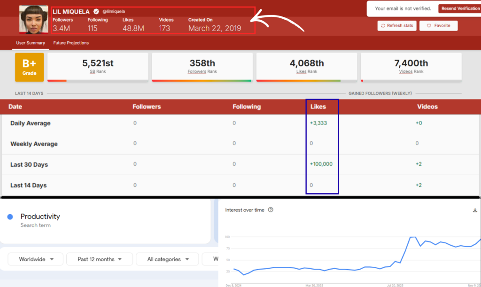Open help icon next to Interest over time
Viewport: 481px width, 287px height.
[271, 210]
